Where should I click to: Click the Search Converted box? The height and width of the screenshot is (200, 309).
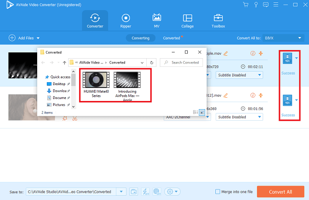tap(182, 62)
